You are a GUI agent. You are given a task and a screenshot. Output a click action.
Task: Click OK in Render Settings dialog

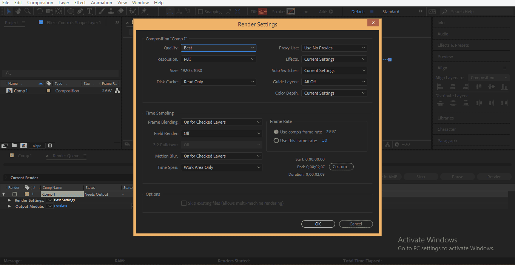click(318, 224)
